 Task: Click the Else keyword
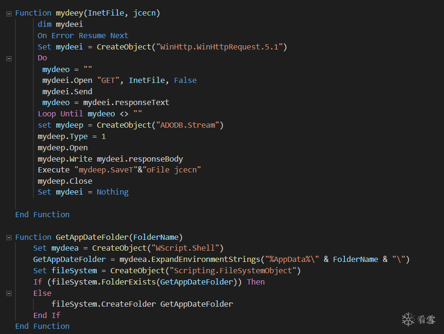point(42,293)
